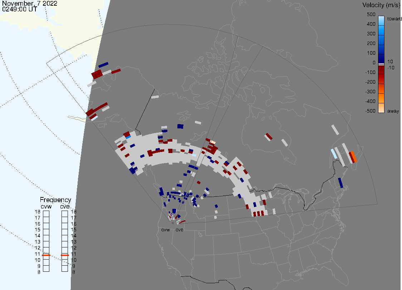Image resolution: width=402 pixels, height=290 pixels.
Task: Click '8' on the cve frequency scale
Action: pos(74,272)
